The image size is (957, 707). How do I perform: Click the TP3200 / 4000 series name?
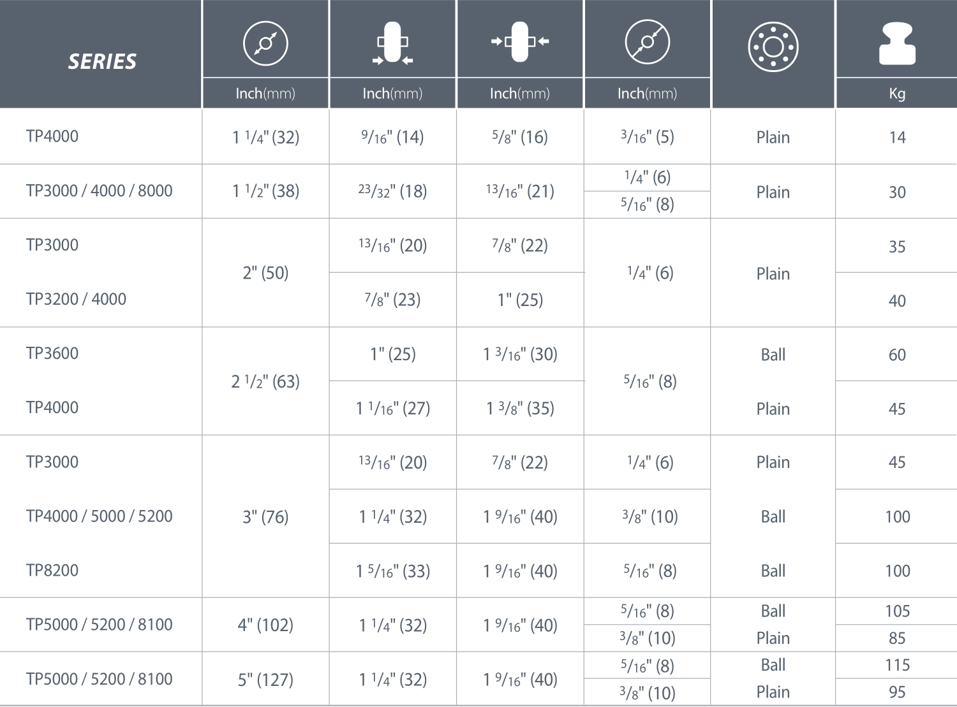point(76,299)
